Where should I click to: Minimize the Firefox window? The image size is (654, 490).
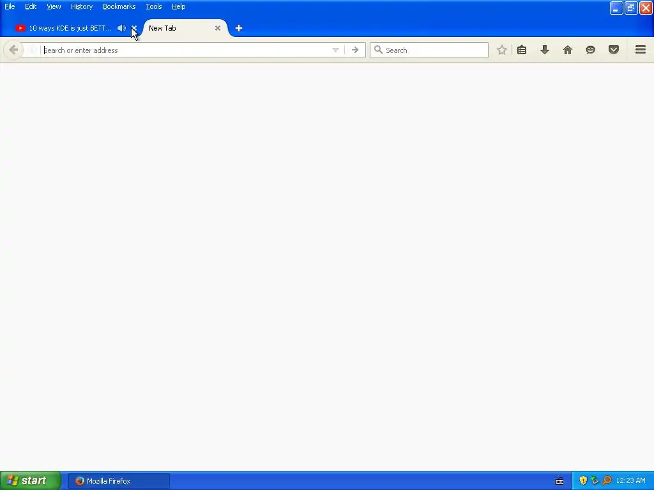coord(616,8)
